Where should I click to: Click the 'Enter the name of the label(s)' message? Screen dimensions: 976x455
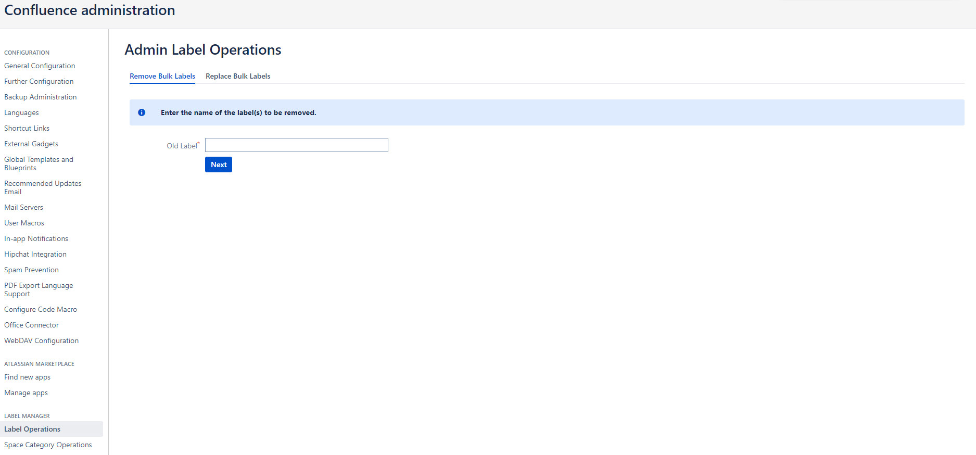pyautogui.click(x=238, y=112)
